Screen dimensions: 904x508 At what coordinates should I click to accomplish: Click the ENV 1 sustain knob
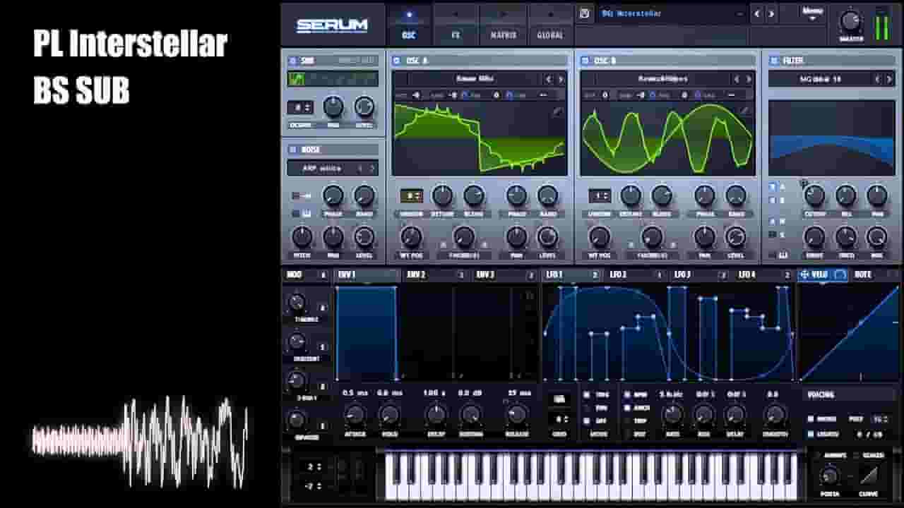(x=470, y=415)
